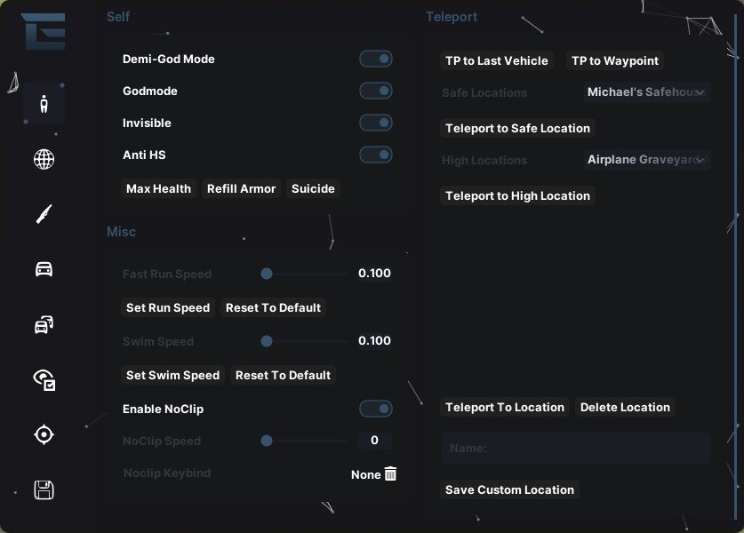Switch on Enable NoClip toggle

pyautogui.click(x=376, y=409)
